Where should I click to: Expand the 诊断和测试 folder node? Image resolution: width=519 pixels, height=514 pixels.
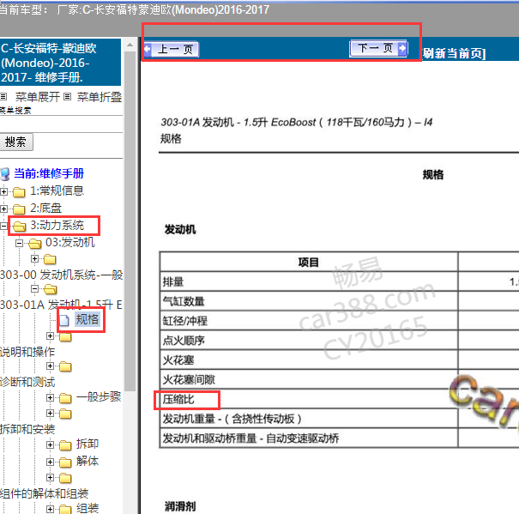coord(50,366)
